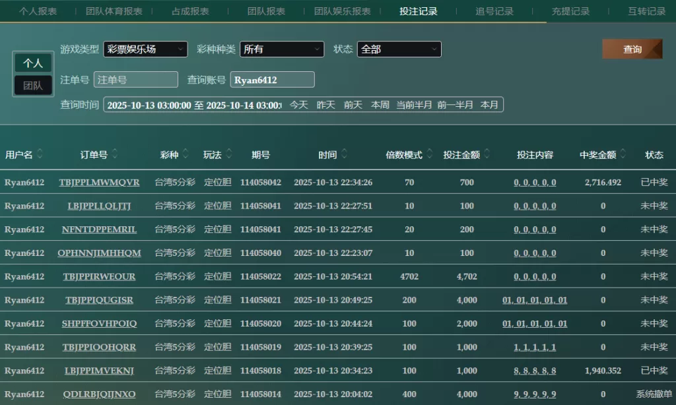
Task: Expand the 彩种种类 dropdown
Action: point(282,49)
